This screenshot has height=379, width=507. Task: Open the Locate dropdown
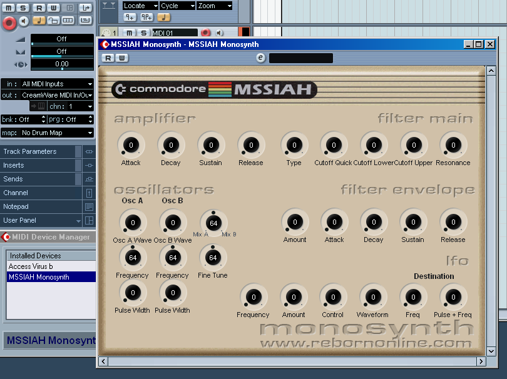coord(141,6)
